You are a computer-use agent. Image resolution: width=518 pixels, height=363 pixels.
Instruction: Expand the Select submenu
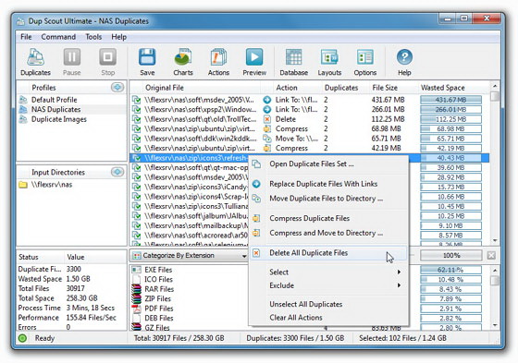(x=328, y=272)
